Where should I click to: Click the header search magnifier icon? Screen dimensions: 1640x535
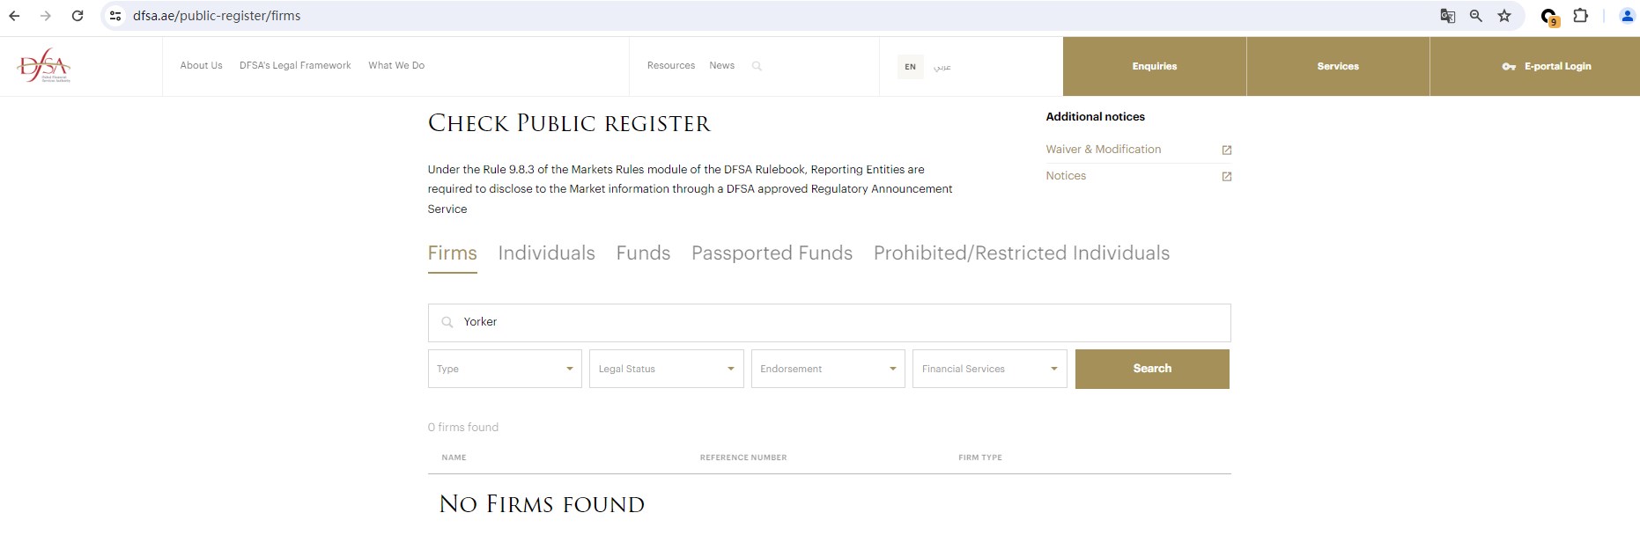tap(757, 66)
